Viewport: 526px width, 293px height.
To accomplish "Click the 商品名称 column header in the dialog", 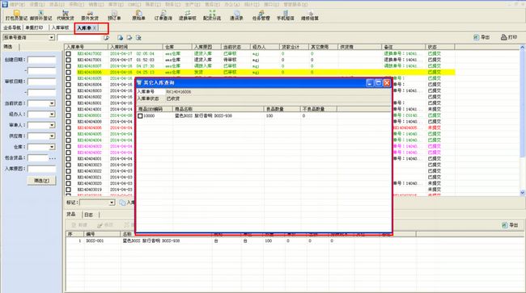I will coord(218,109).
